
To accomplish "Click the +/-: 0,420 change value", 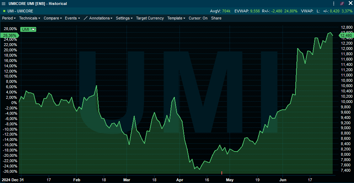I will pyautogui.click(x=331, y=11).
